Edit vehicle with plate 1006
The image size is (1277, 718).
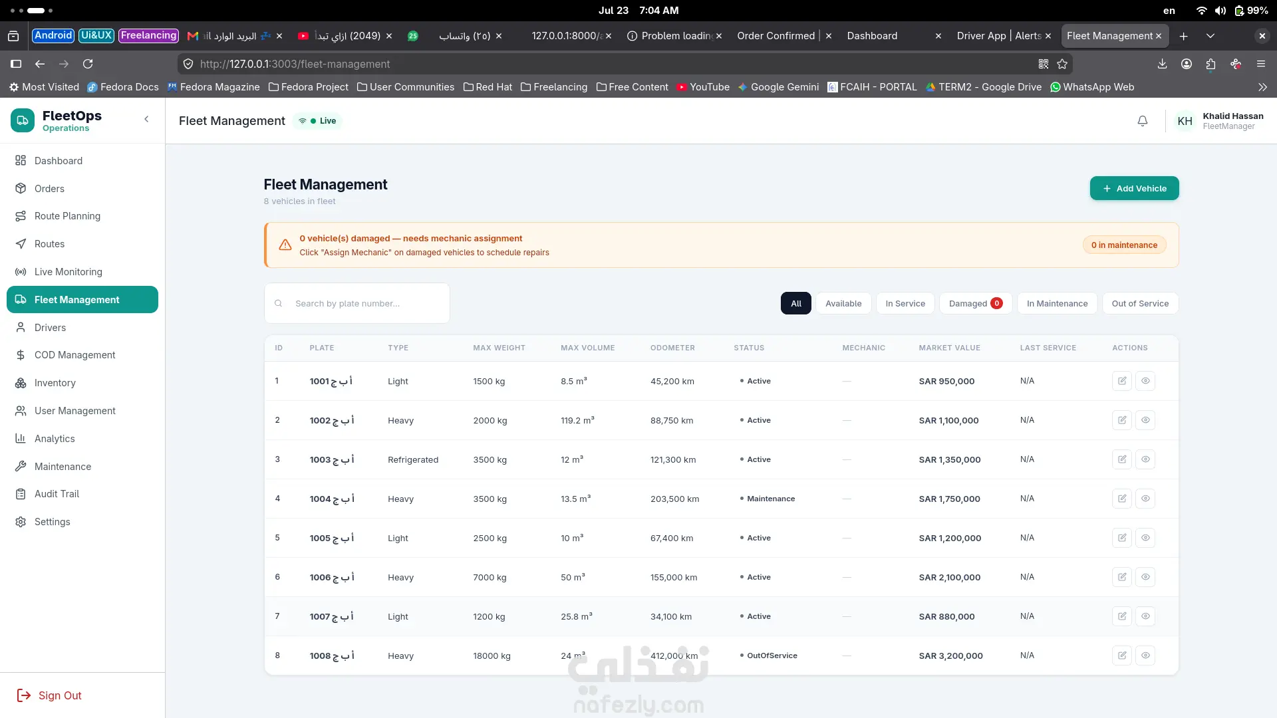(1122, 577)
